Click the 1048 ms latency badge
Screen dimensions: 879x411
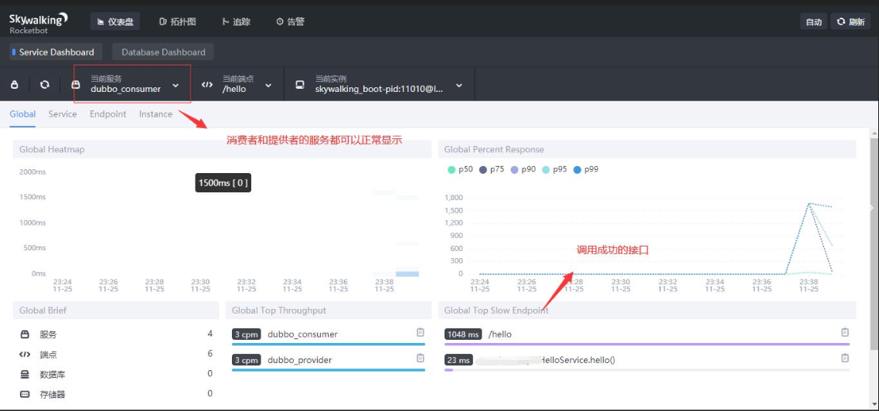point(463,335)
